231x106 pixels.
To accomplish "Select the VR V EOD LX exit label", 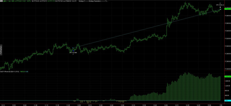I will click(220, 5).
